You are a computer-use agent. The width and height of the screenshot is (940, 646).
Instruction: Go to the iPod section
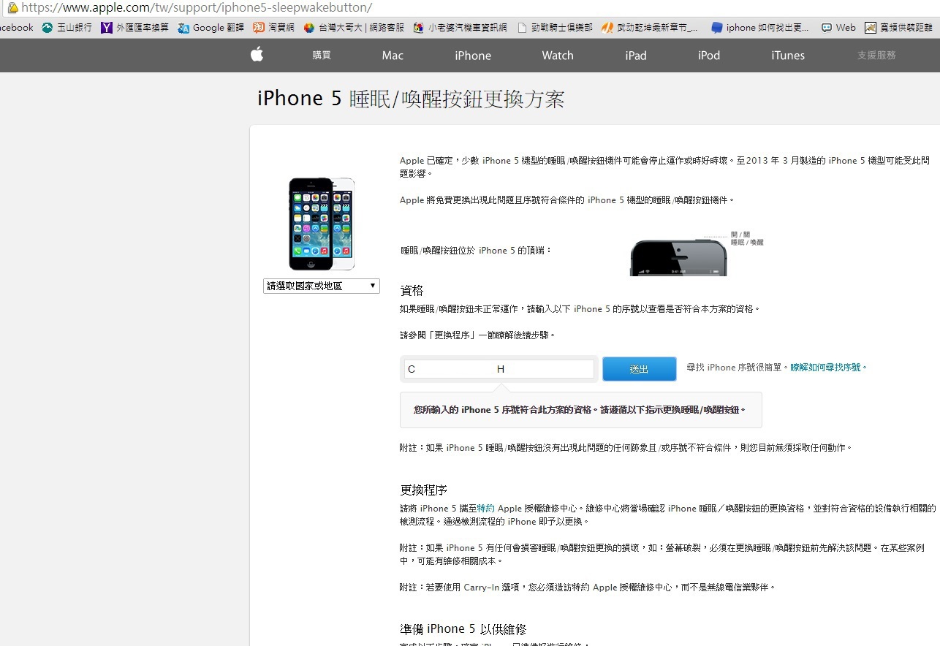pos(709,56)
